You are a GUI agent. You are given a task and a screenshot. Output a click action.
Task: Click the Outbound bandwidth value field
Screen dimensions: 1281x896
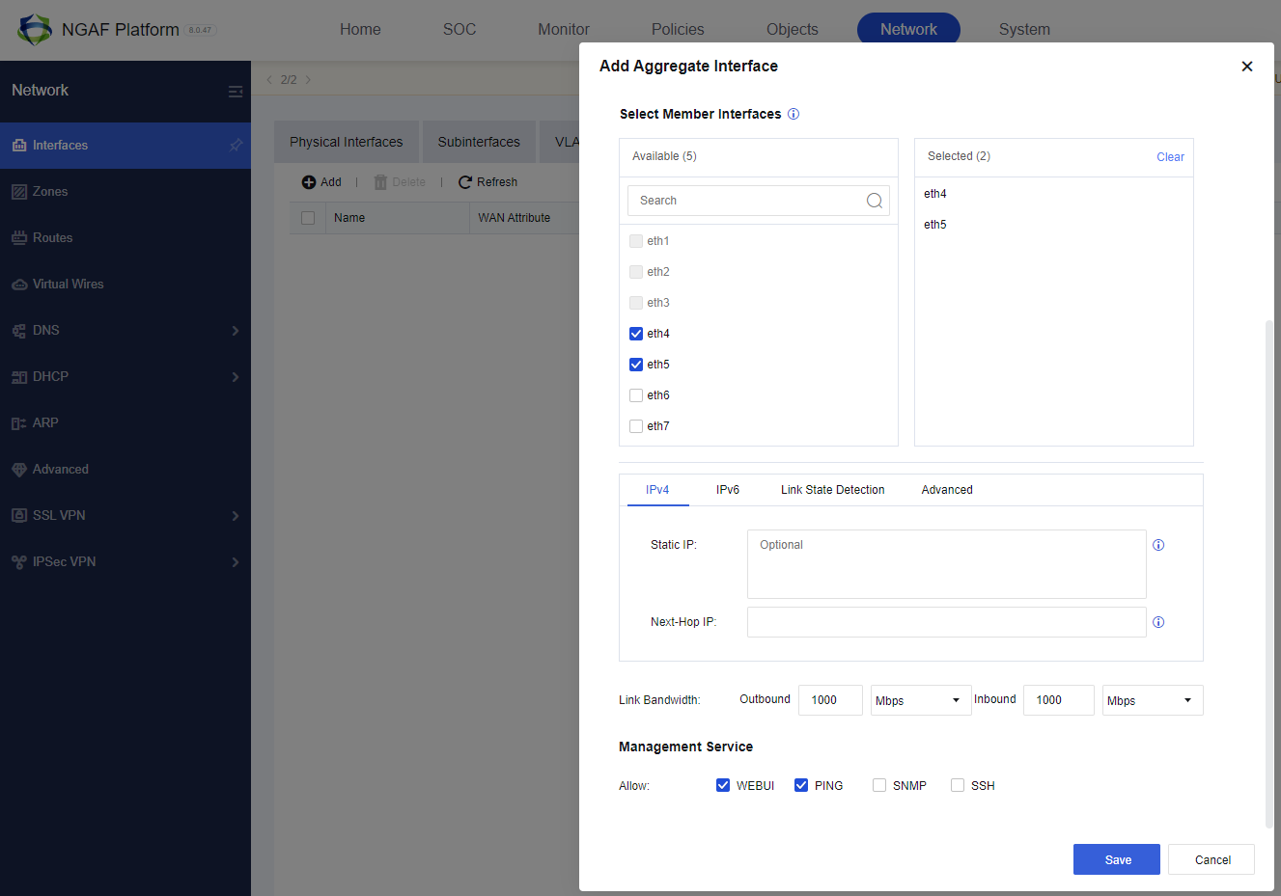pyautogui.click(x=830, y=700)
